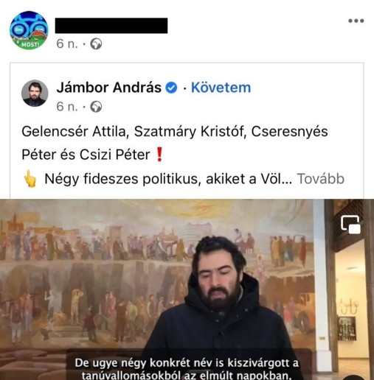Click the blue verified badge beside Jámbor András

171,88
